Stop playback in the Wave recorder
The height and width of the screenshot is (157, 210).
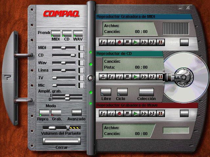pos(128,113)
